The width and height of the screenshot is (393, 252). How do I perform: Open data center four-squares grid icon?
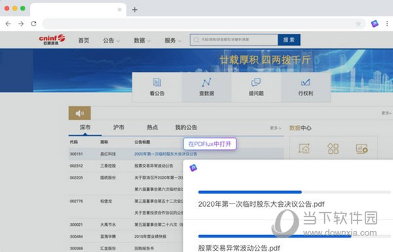click(333, 149)
